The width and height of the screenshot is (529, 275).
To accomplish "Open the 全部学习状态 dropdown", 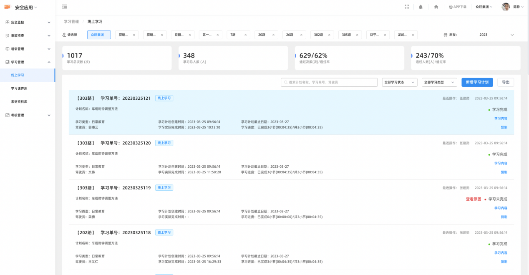I will (x=399, y=83).
